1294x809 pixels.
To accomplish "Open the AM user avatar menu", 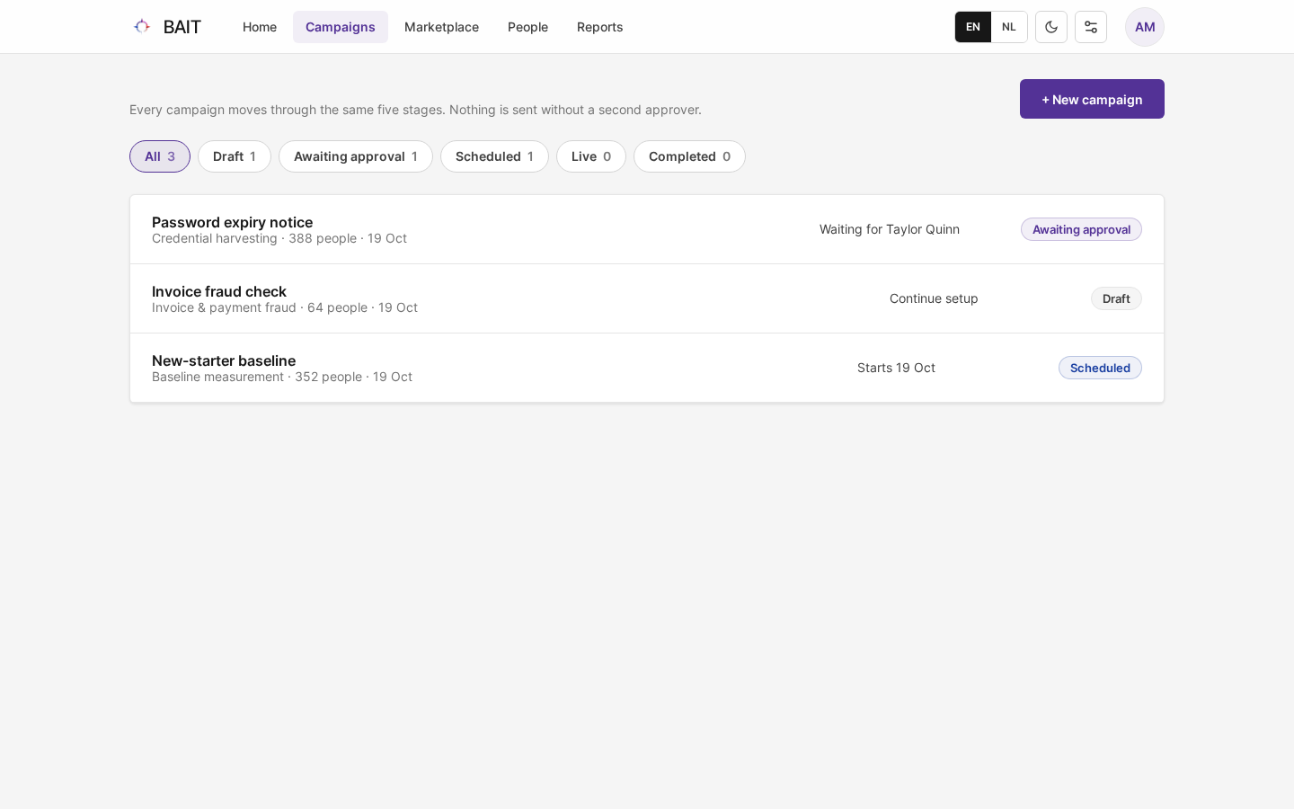I will tap(1145, 27).
